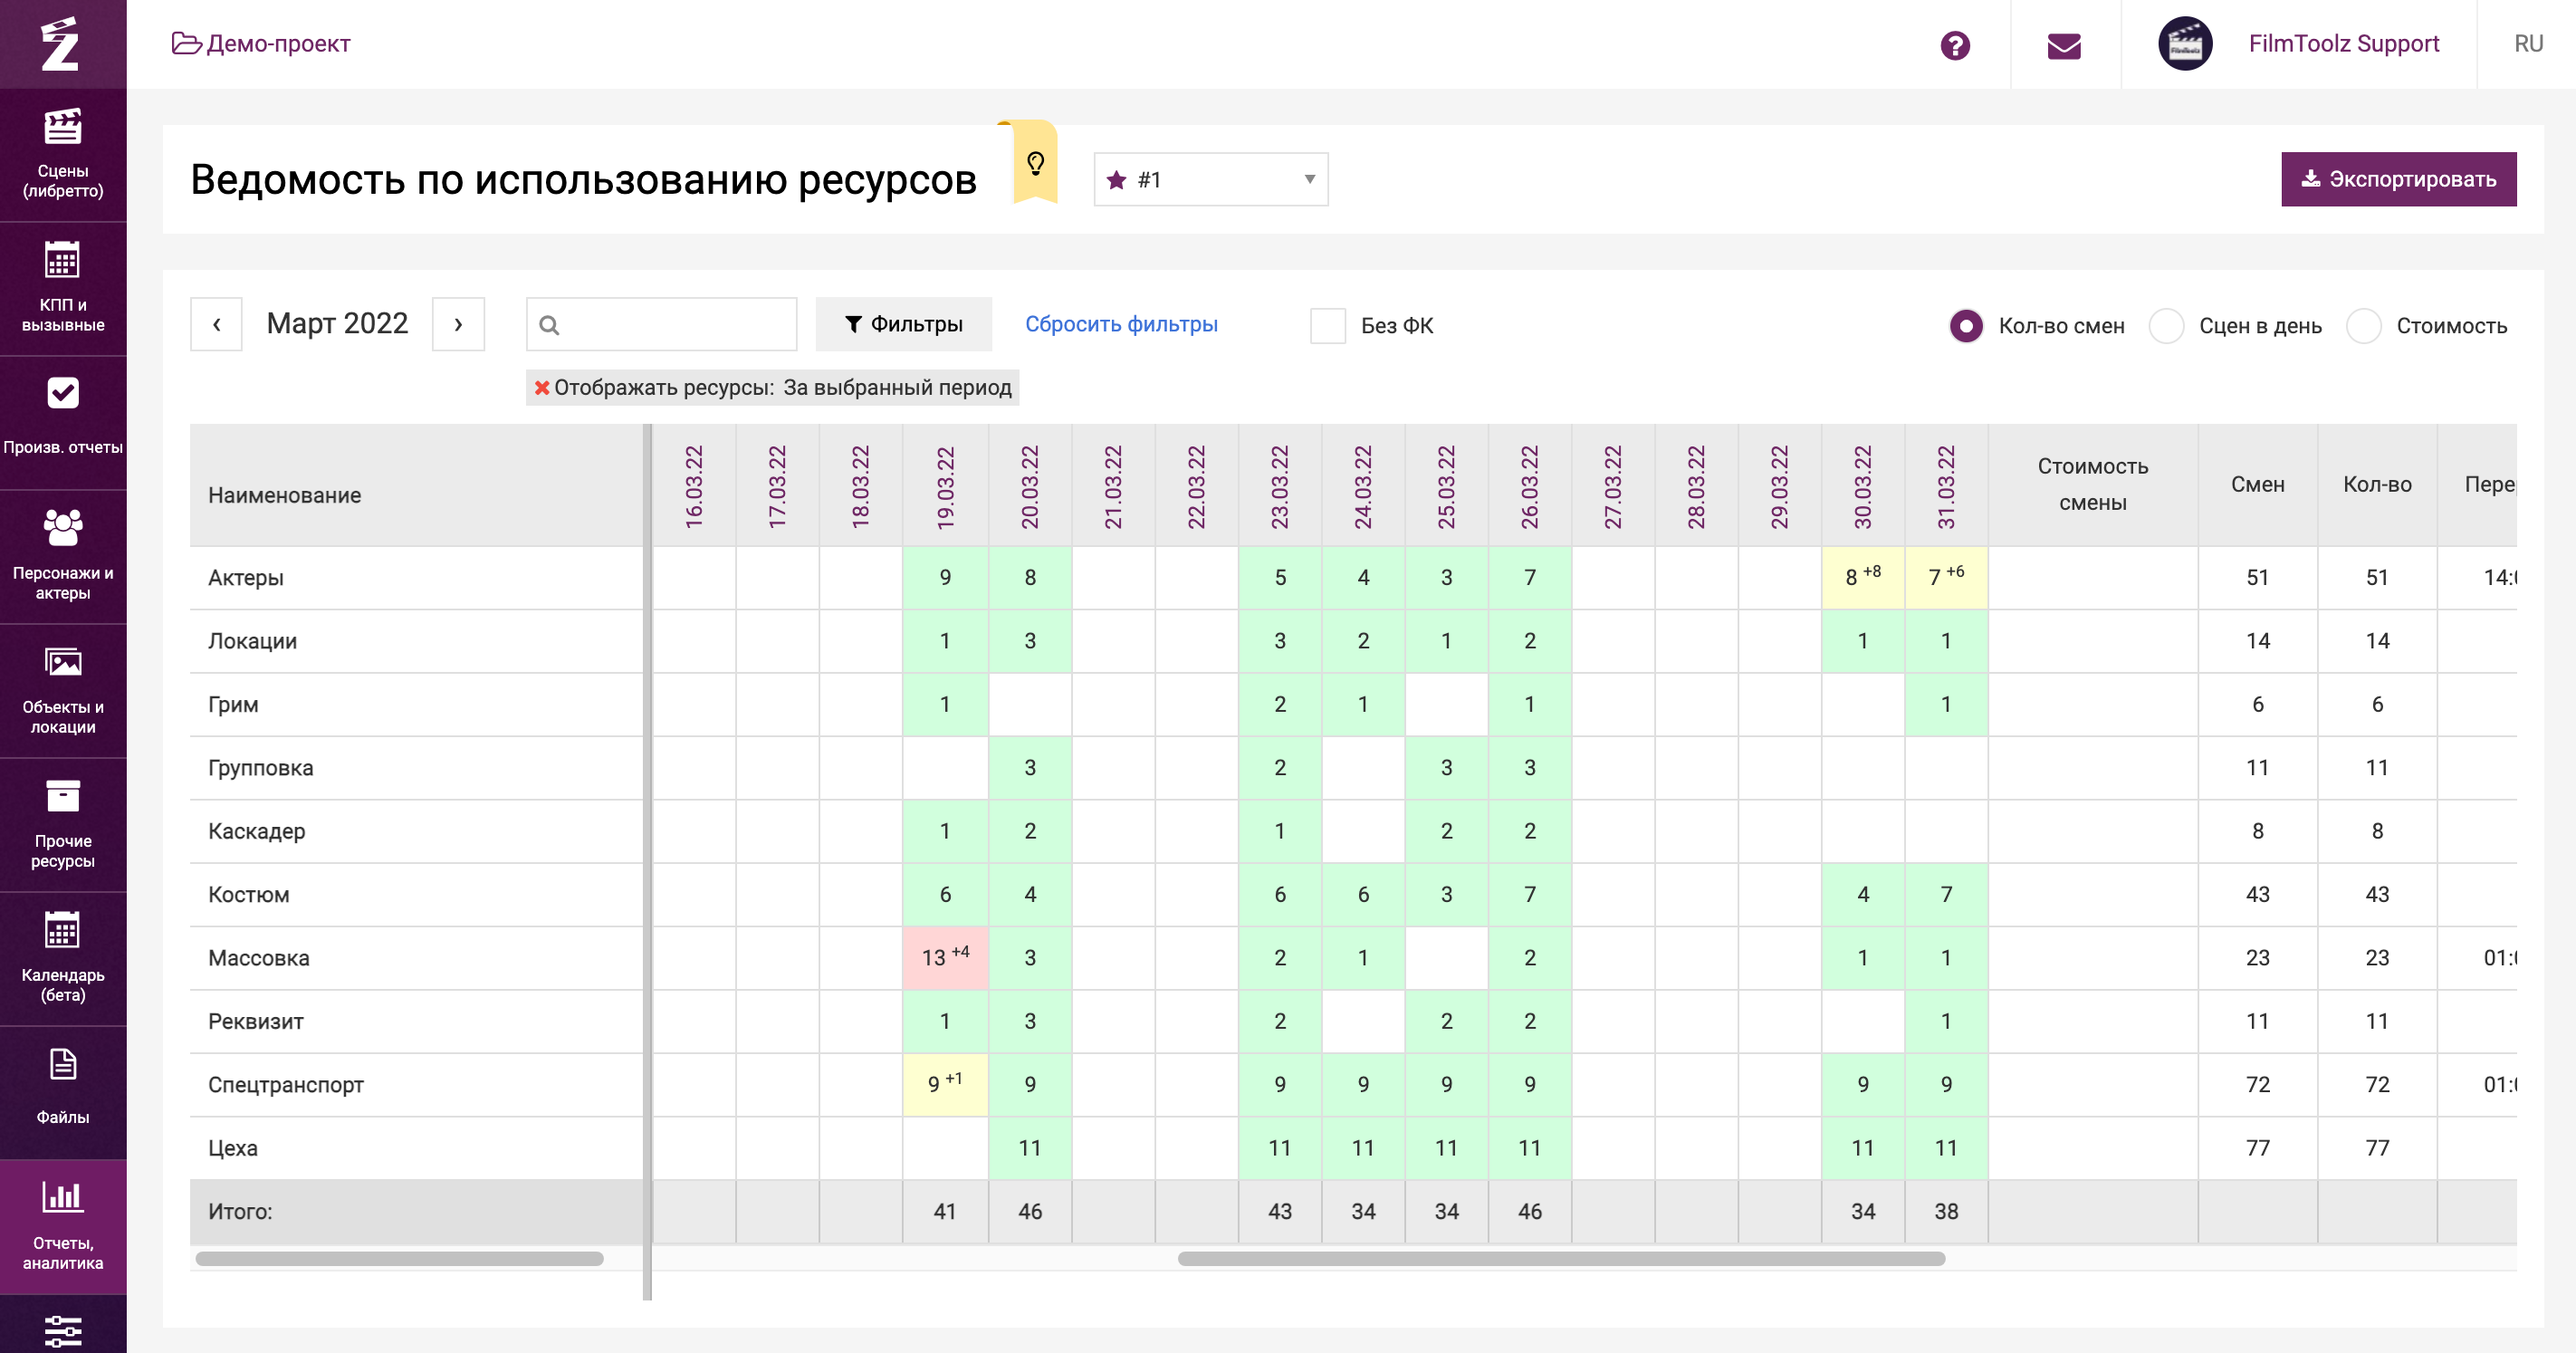Image resolution: width=2576 pixels, height=1353 pixels.
Task: Open the КПП и вызывные calendar icon
Action: pyautogui.click(x=62, y=261)
